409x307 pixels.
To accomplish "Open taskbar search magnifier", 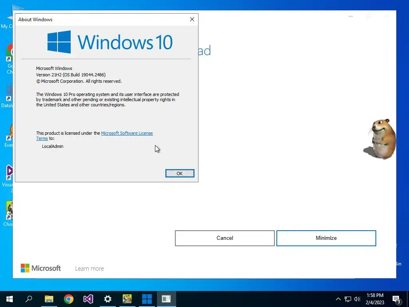I will [29, 299].
